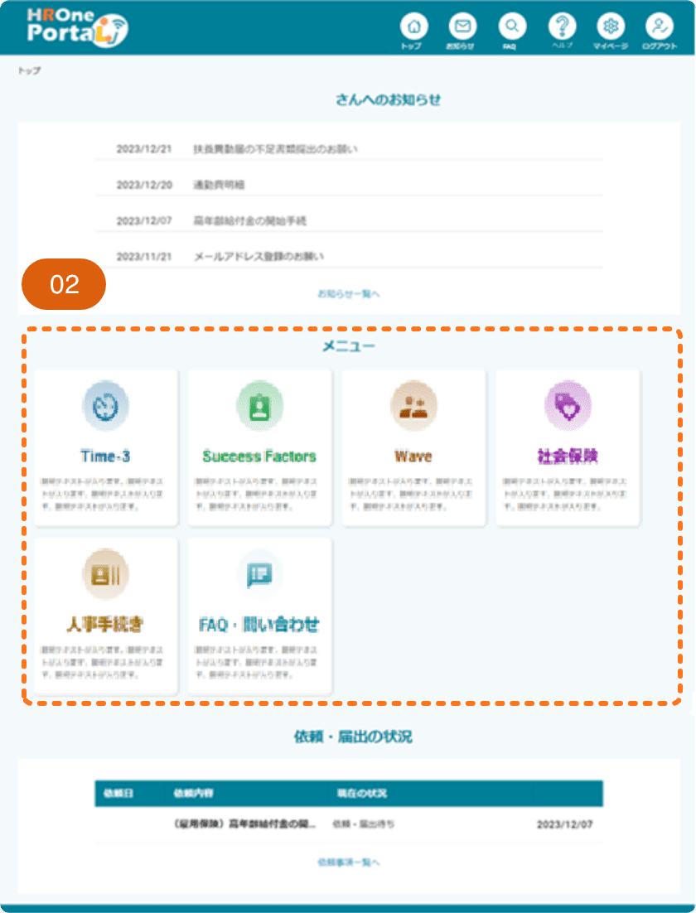The image size is (696, 913).
Task: Click the Success Factors card description text
Action: [x=256, y=494]
